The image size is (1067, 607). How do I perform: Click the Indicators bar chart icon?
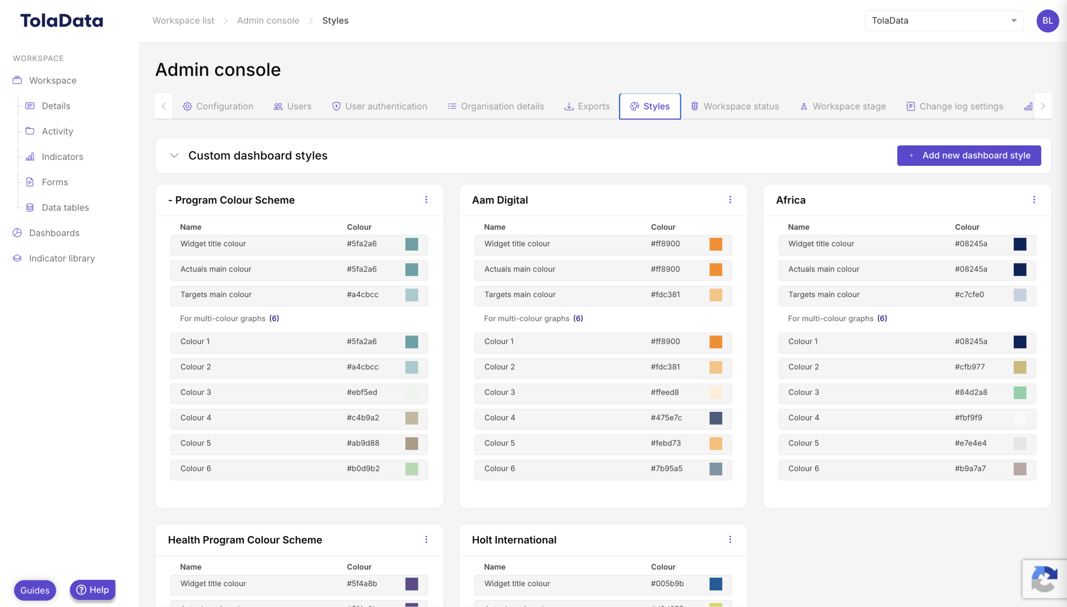pos(30,157)
